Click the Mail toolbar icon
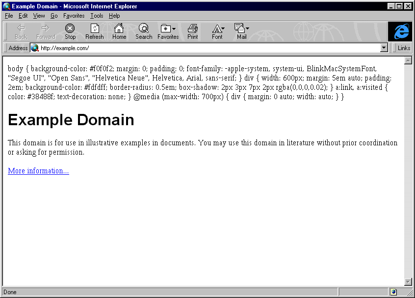The image size is (415, 298). (239, 28)
